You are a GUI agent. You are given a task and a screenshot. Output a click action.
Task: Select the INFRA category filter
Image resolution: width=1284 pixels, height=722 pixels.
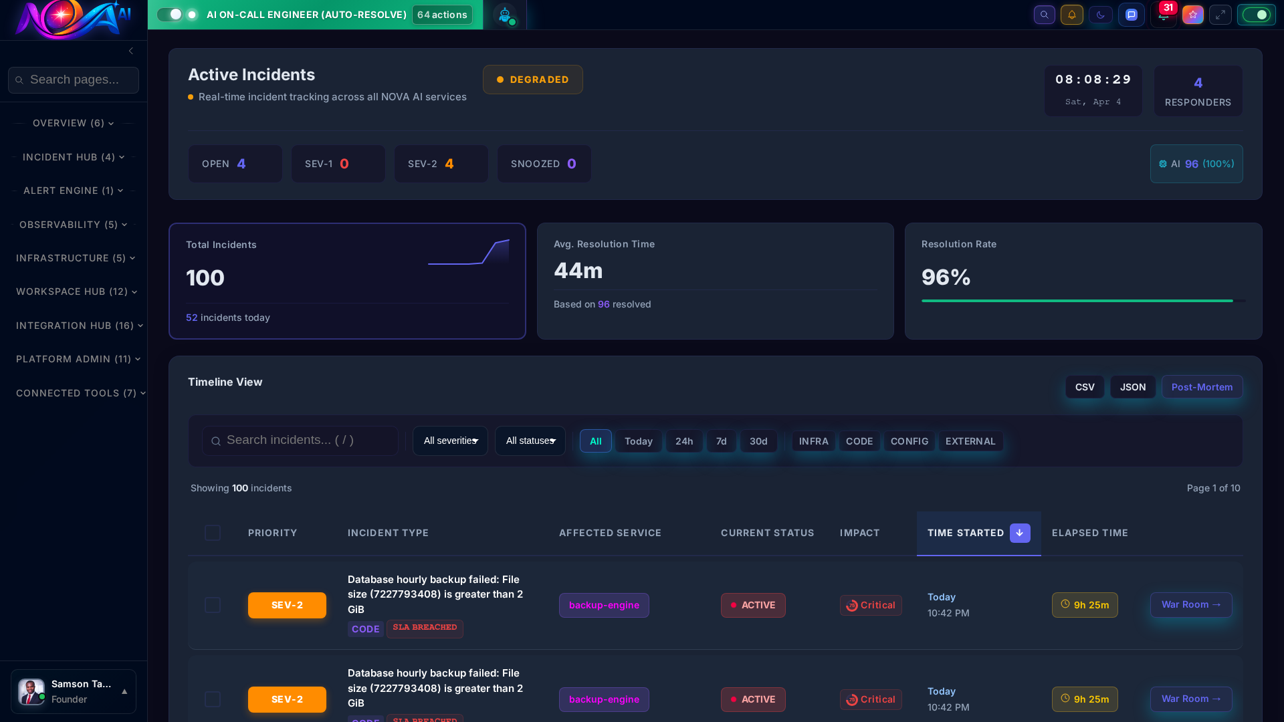pyautogui.click(x=813, y=441)
